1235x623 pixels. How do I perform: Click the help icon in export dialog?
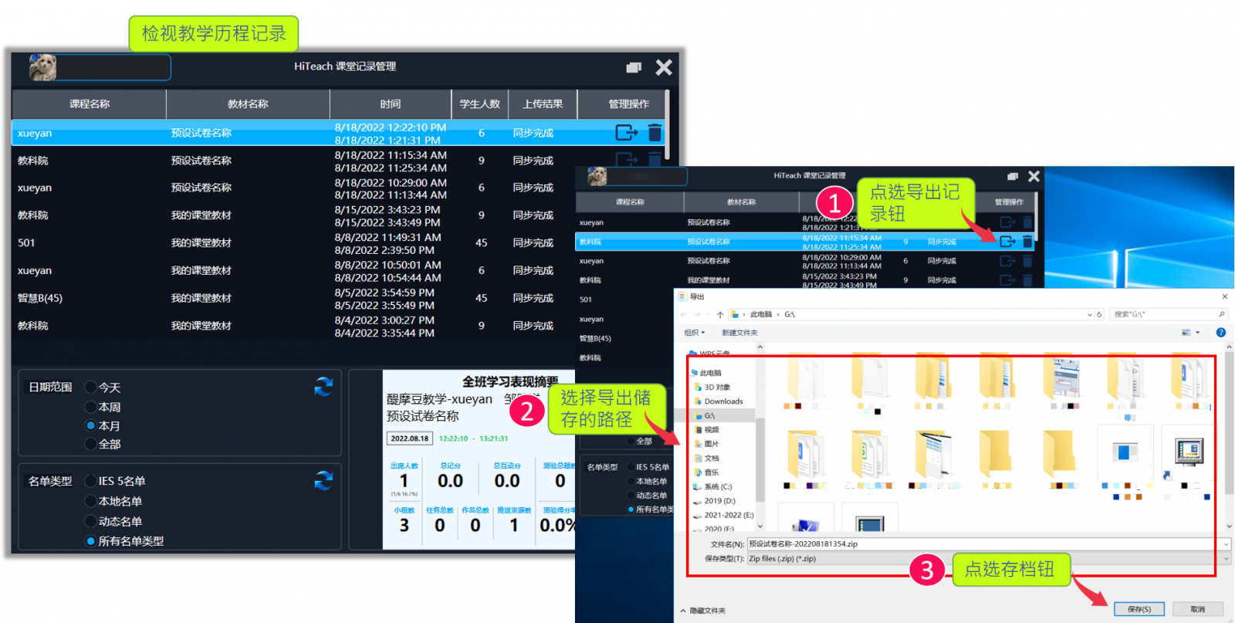tap(1220, 333)
